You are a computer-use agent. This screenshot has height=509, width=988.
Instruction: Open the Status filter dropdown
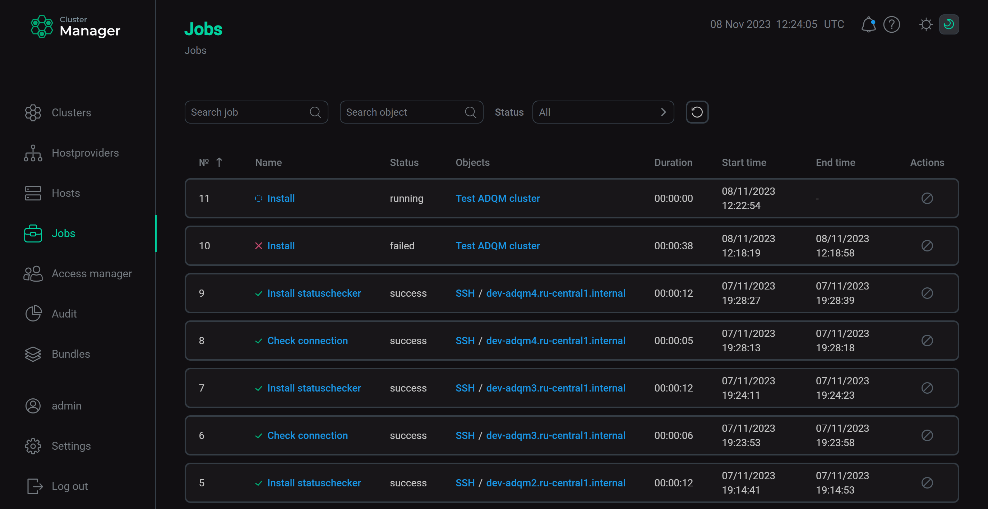pyautogui.click(x=603, y=112)
